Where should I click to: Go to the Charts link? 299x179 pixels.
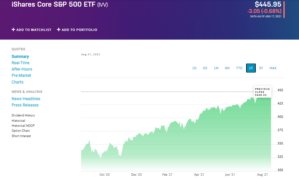point(18,82)
